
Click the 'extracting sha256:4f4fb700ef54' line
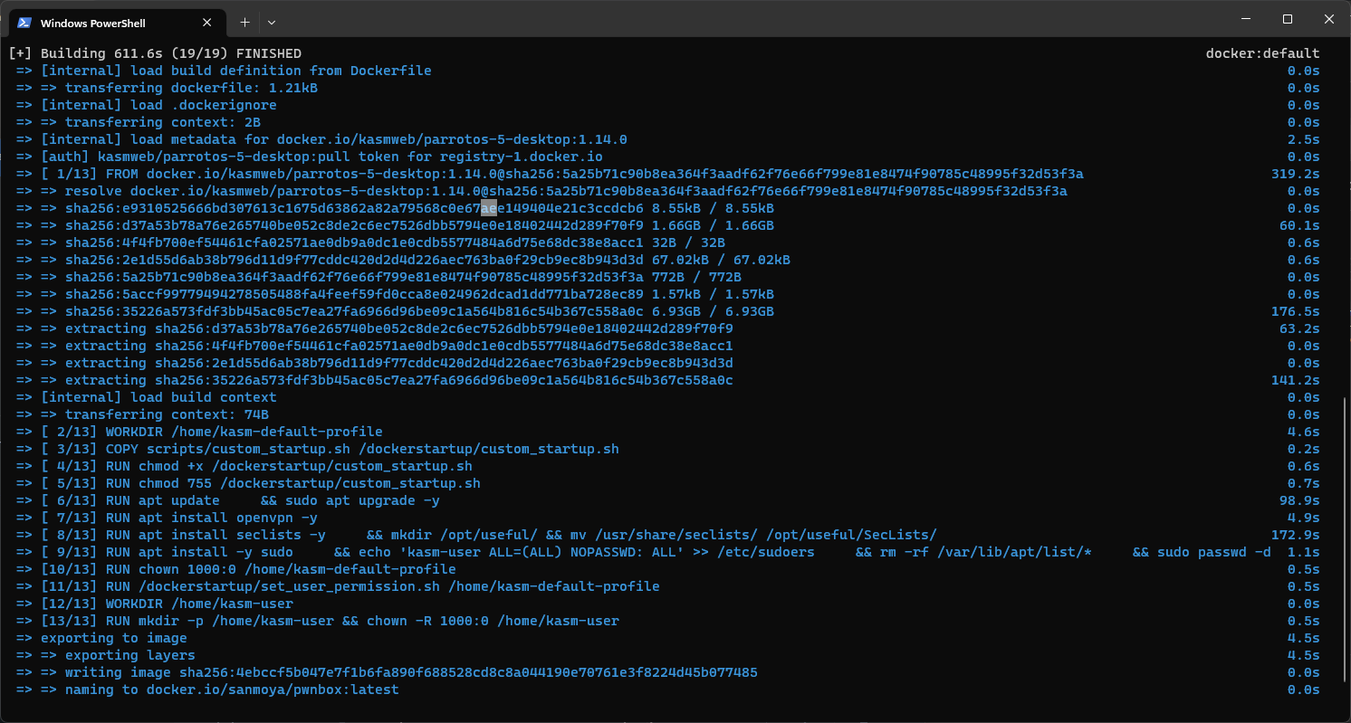click(374, 346)
